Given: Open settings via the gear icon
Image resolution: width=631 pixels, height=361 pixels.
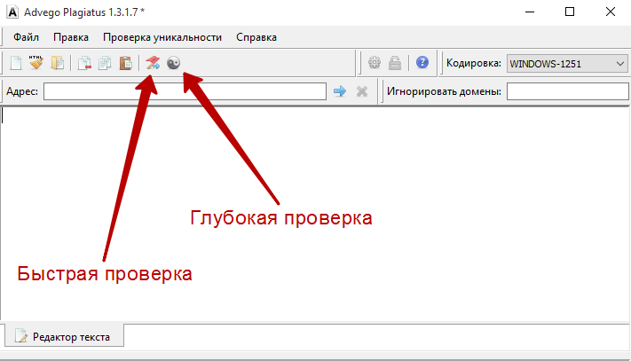Looking at the screenshot, I should 375,63.
